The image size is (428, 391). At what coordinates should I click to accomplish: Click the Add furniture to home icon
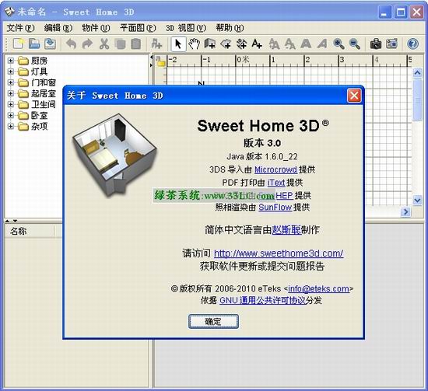pos(156,44)
